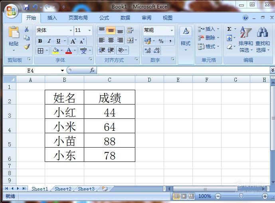
Task: Click the AutoSum sigma icon
Action: (x=229, y=29)
